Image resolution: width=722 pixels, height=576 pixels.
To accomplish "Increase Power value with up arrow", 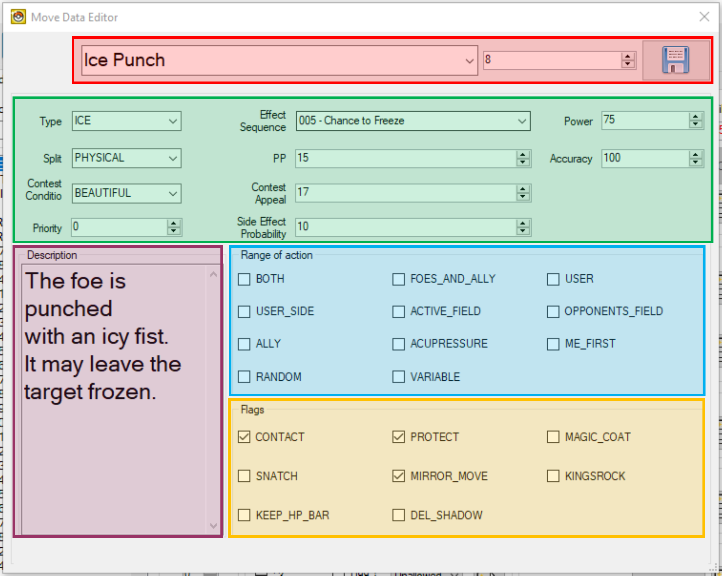I will pyautogui.click(x=695, y=117).
